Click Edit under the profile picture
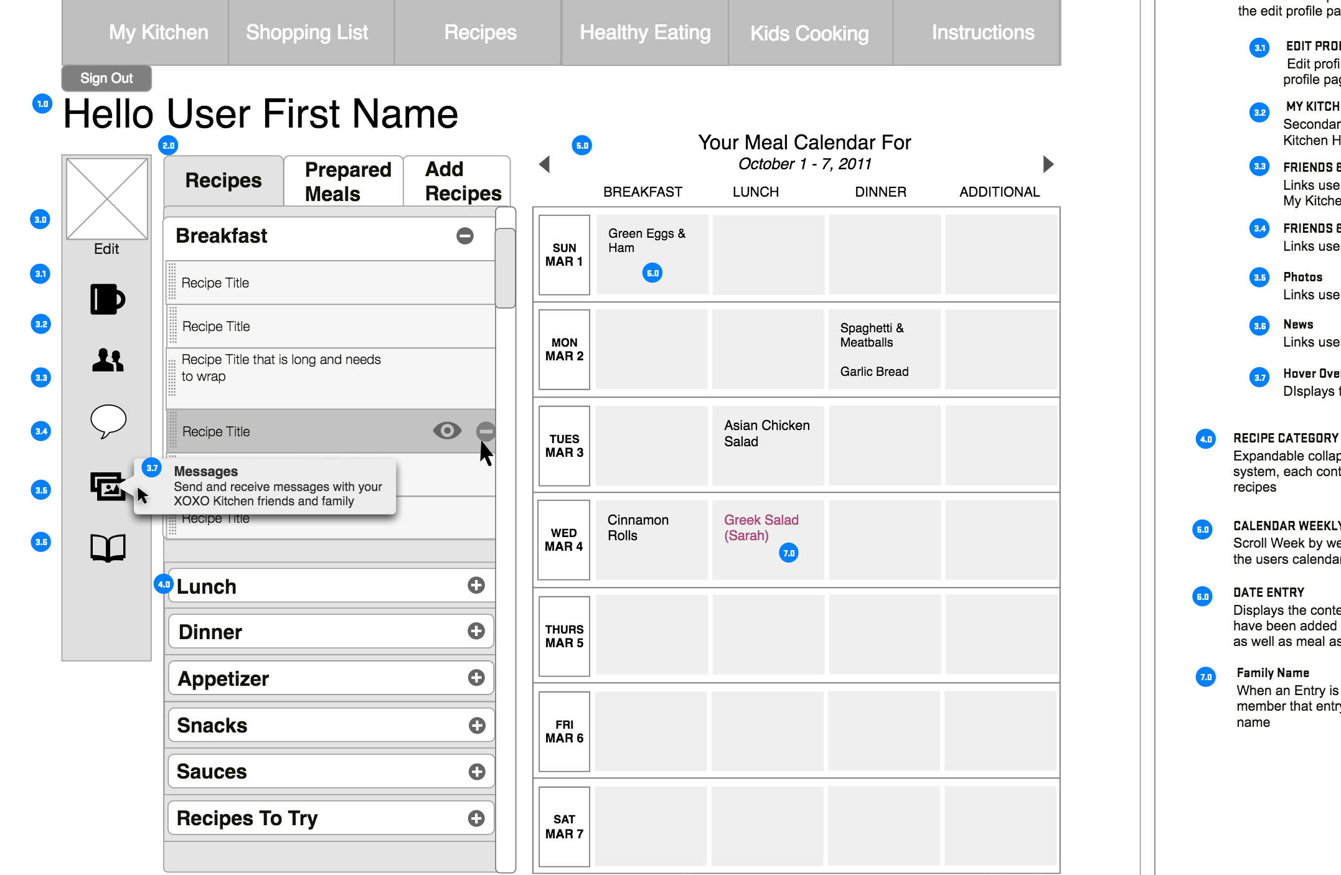1341x875 pixels. (x=106, y=249)
